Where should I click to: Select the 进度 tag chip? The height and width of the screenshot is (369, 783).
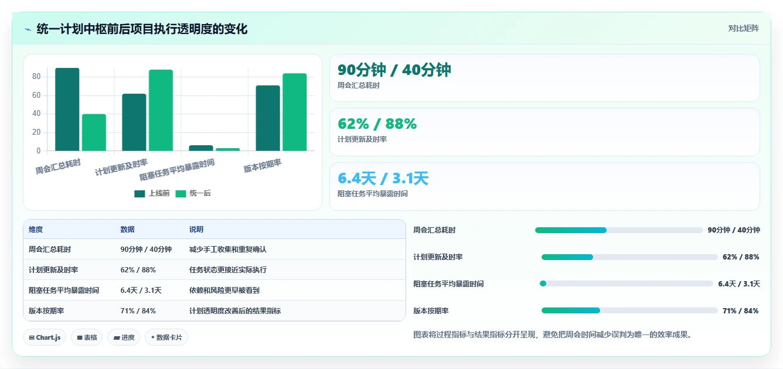tap(124, 337)
